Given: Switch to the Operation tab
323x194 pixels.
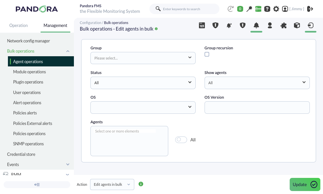Looking at the screenshot, I should 18,25.
